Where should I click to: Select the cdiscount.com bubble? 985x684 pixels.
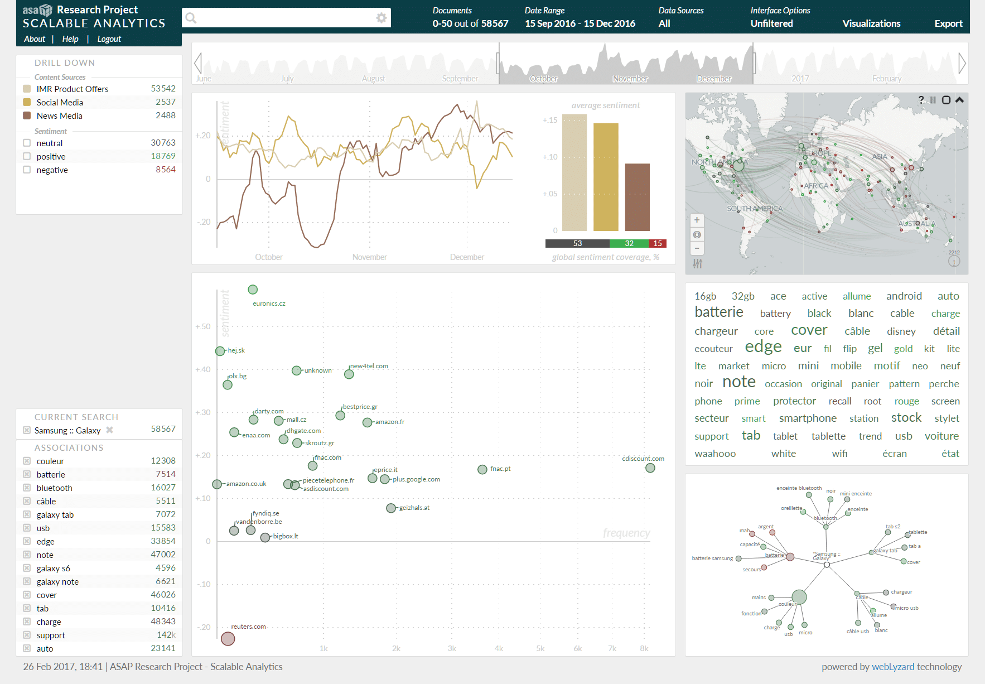click(650, 468)
